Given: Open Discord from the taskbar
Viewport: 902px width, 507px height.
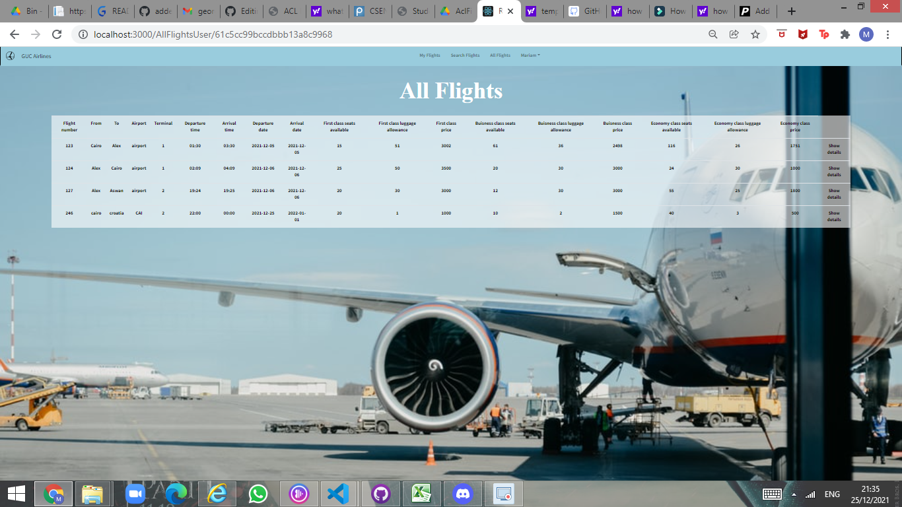Looking at the screenshot, I should click(463, 494).
